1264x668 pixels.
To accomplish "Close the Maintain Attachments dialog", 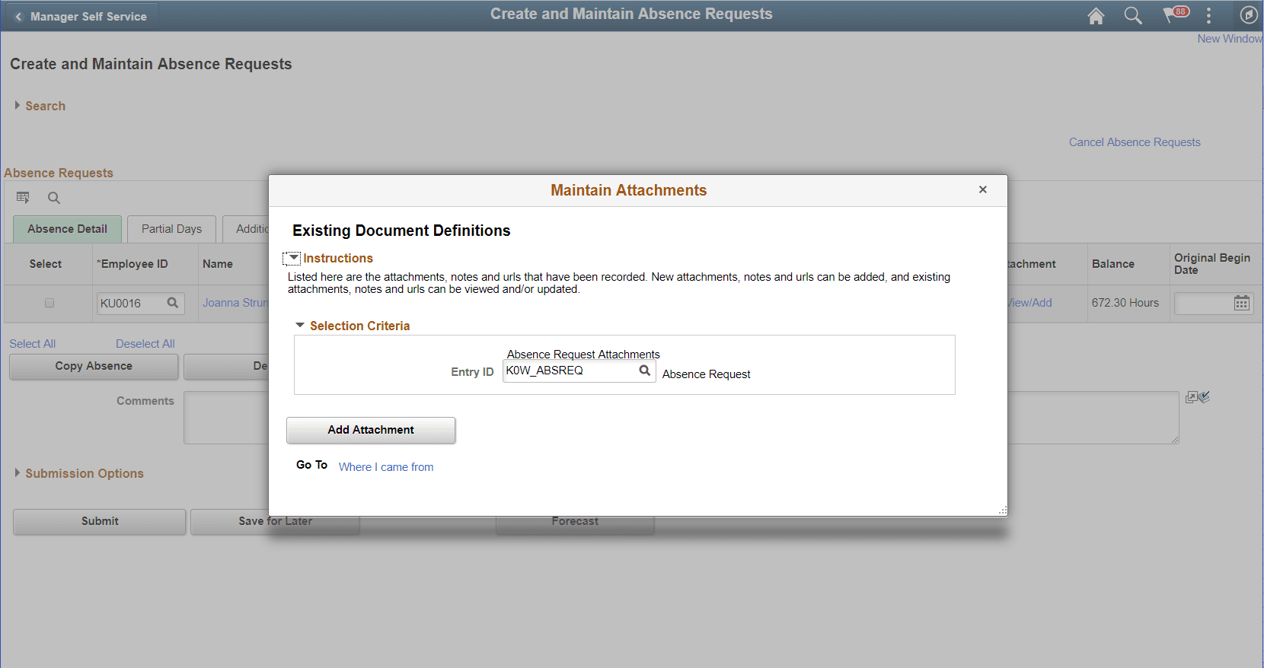I will coord(983,189).
